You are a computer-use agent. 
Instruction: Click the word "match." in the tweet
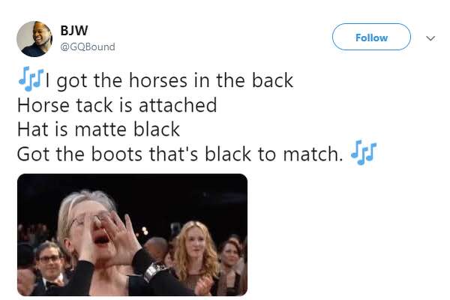click(313, 154)
